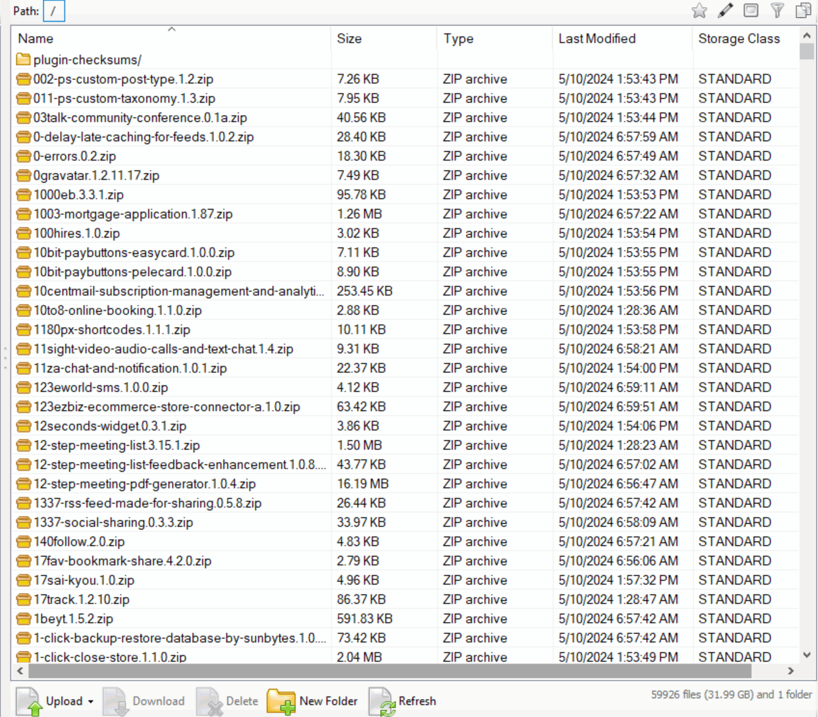Click archive icon for 17sai-kyou.1.0.zip
The image size is (818, 717).
click(x=24, y=580)
